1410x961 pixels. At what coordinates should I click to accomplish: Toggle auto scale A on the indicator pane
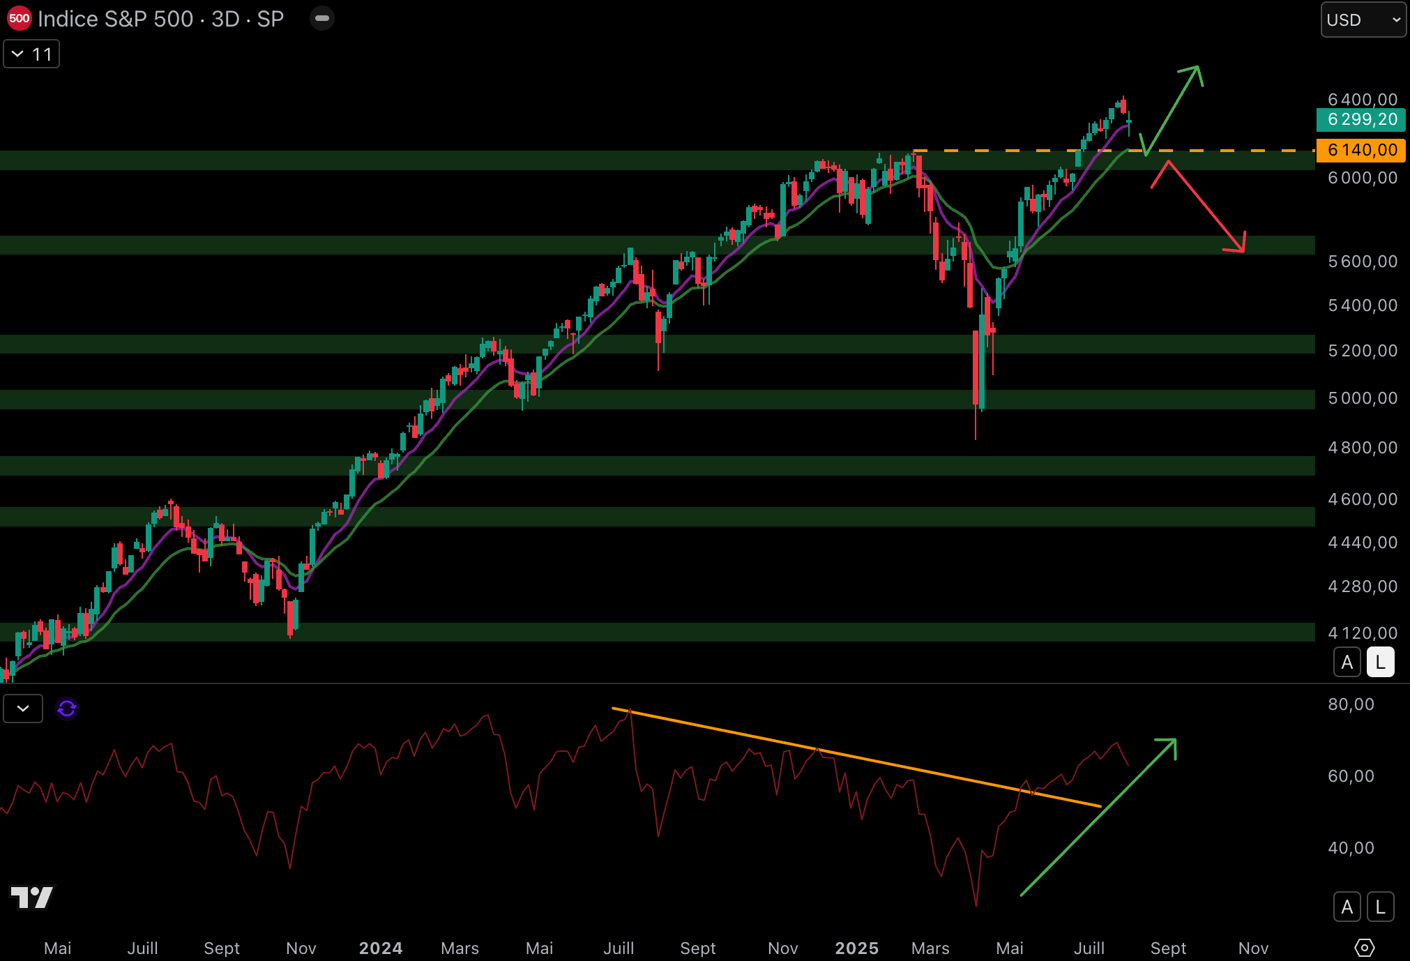1347,907
